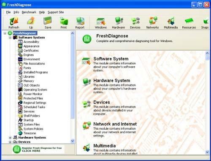The height and width of the screenshot is (161, 211).
Task: Select System Policies in the tree
Action: (x=33, y=129)
